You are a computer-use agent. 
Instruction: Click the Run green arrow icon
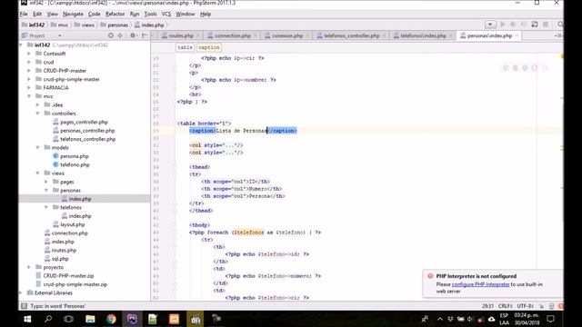click(503, 25)
